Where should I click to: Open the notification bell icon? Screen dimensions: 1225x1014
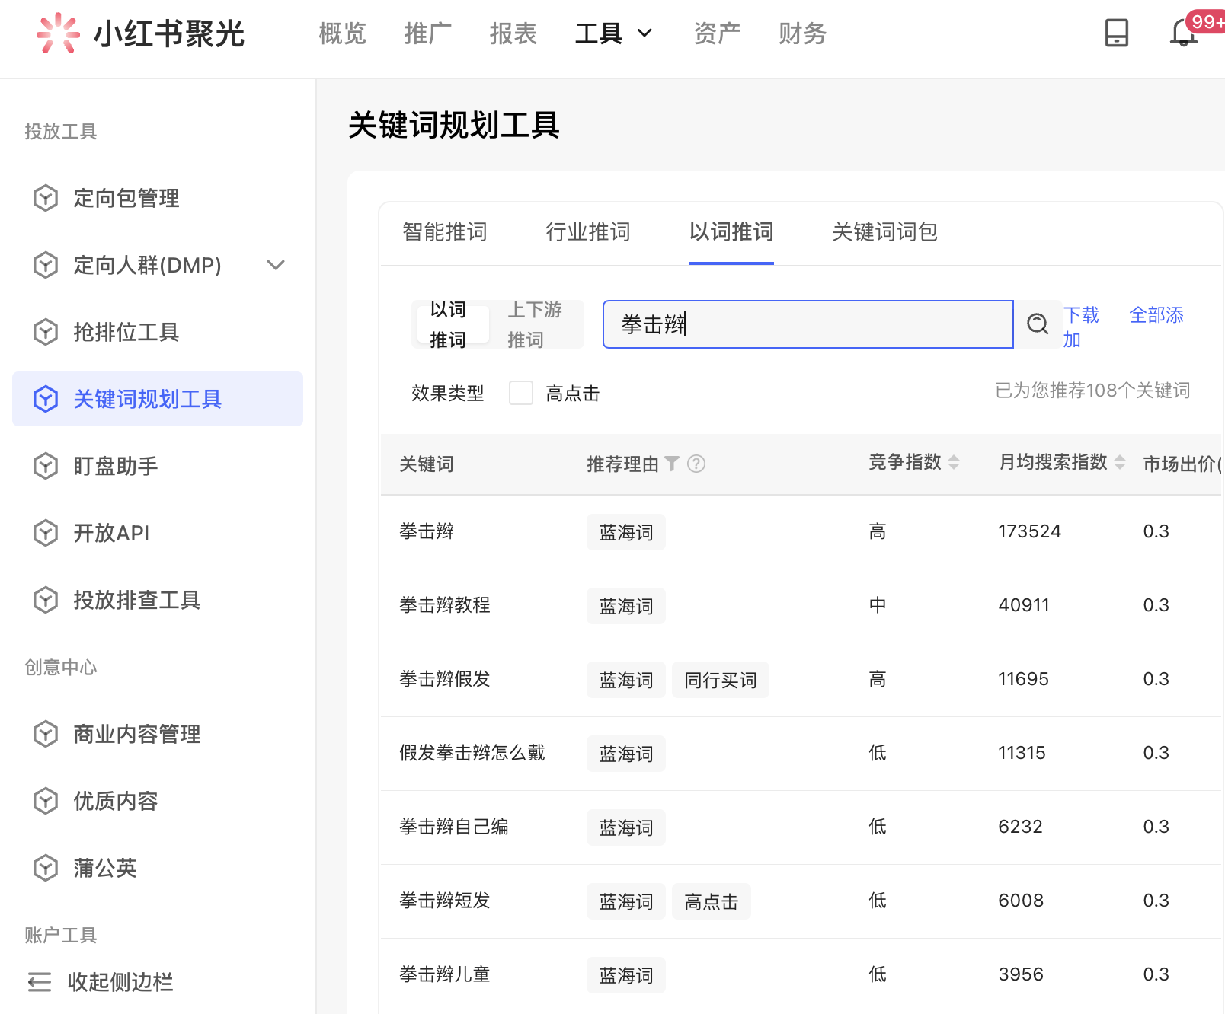tap(1183, 33)
